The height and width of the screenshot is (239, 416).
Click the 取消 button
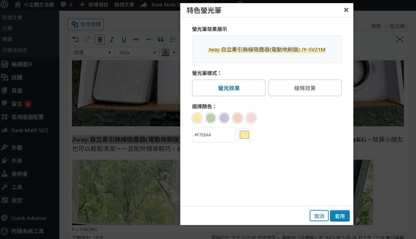[x=319, y=216]
